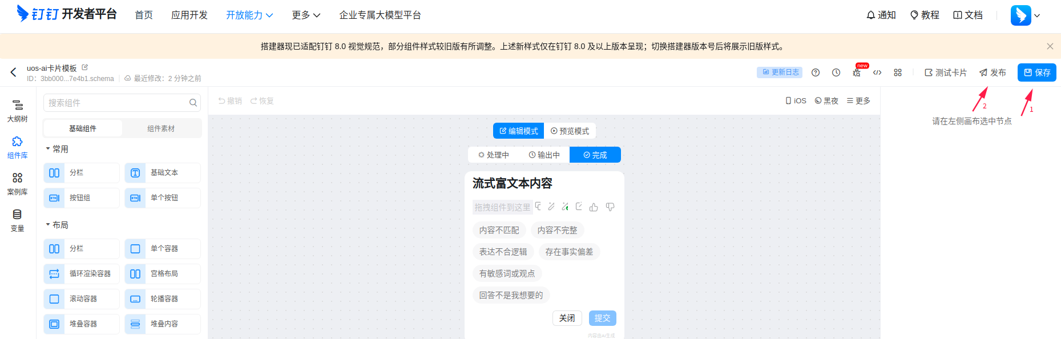Click the help question mark icon

[816, 72]
